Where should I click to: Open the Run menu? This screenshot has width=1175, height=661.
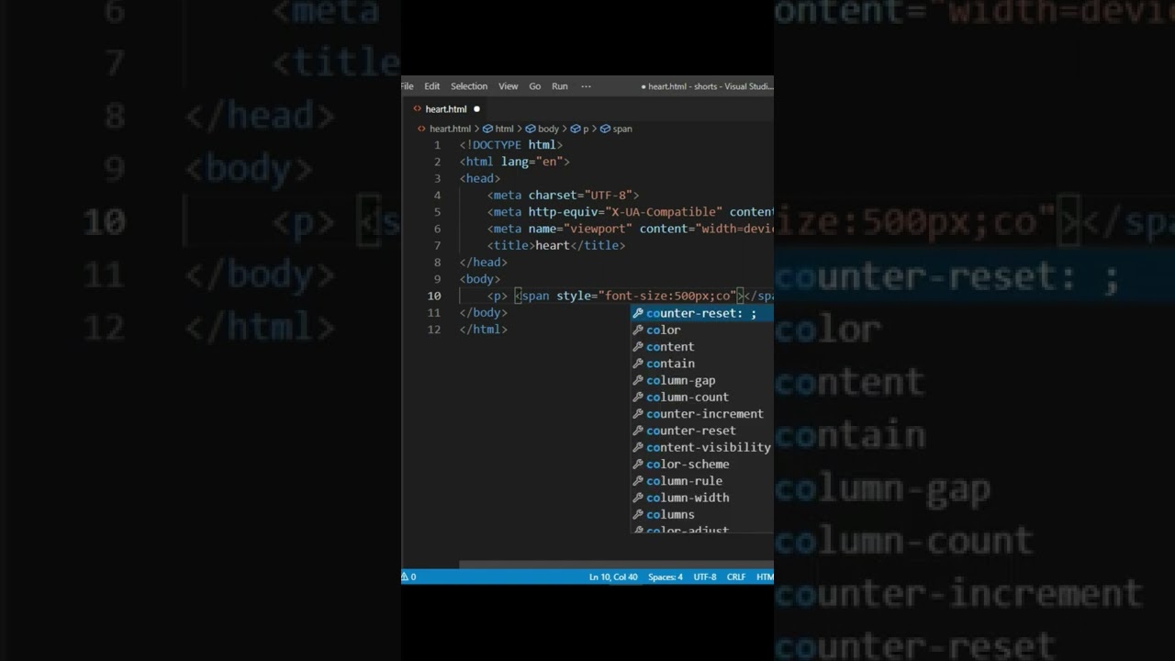click(560, 86)
